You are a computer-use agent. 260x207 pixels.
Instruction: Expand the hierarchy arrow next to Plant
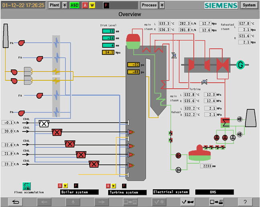[65, 5]
